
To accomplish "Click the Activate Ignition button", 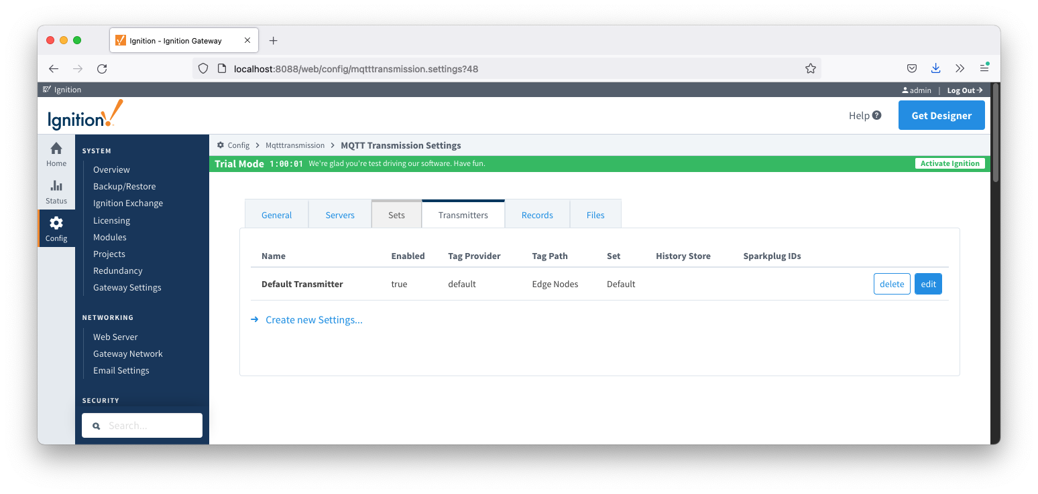I will (x=949, y=163).
